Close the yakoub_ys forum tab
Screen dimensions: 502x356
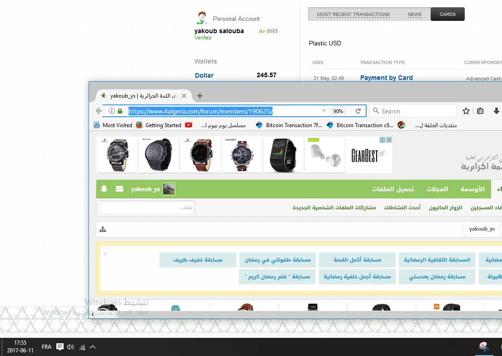click(x=184, y=96)
